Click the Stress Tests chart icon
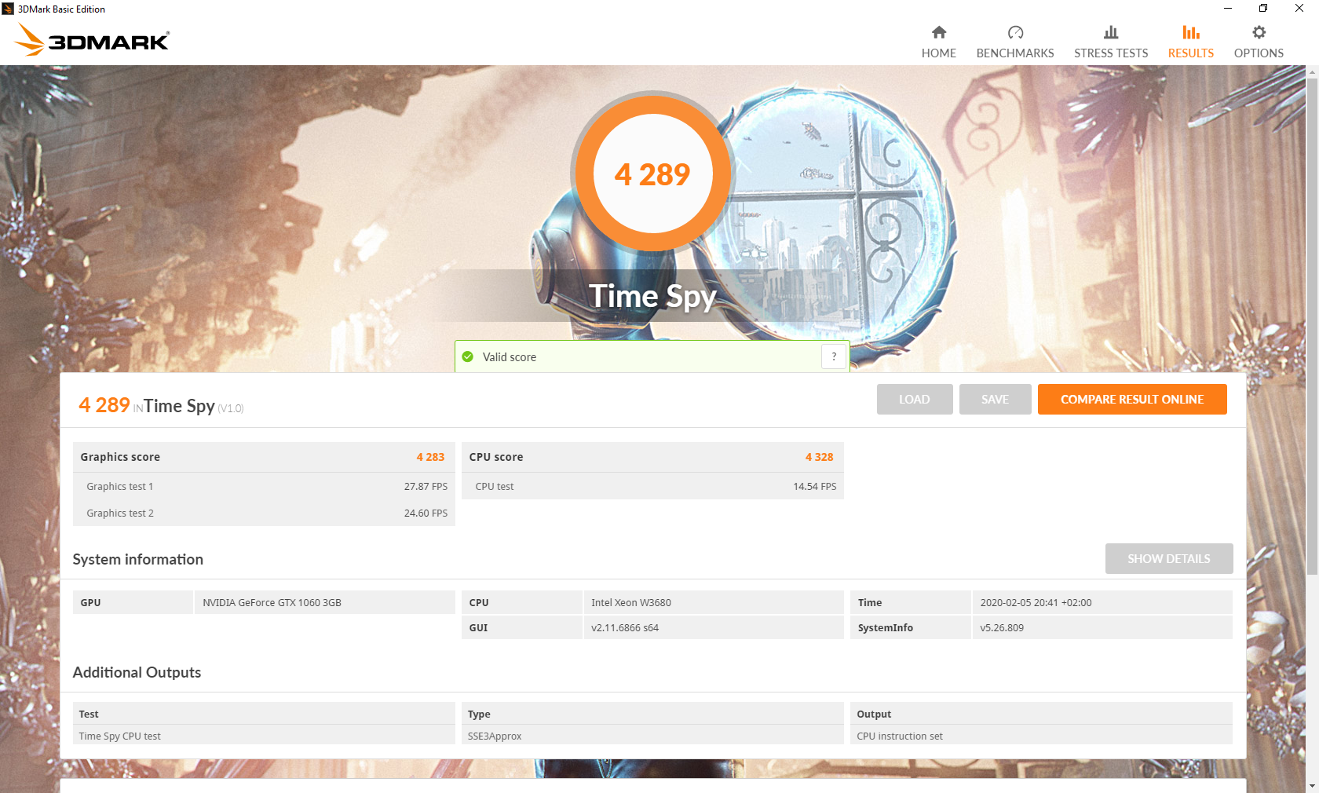1319x793 pixels. (x=1111, y=32)
